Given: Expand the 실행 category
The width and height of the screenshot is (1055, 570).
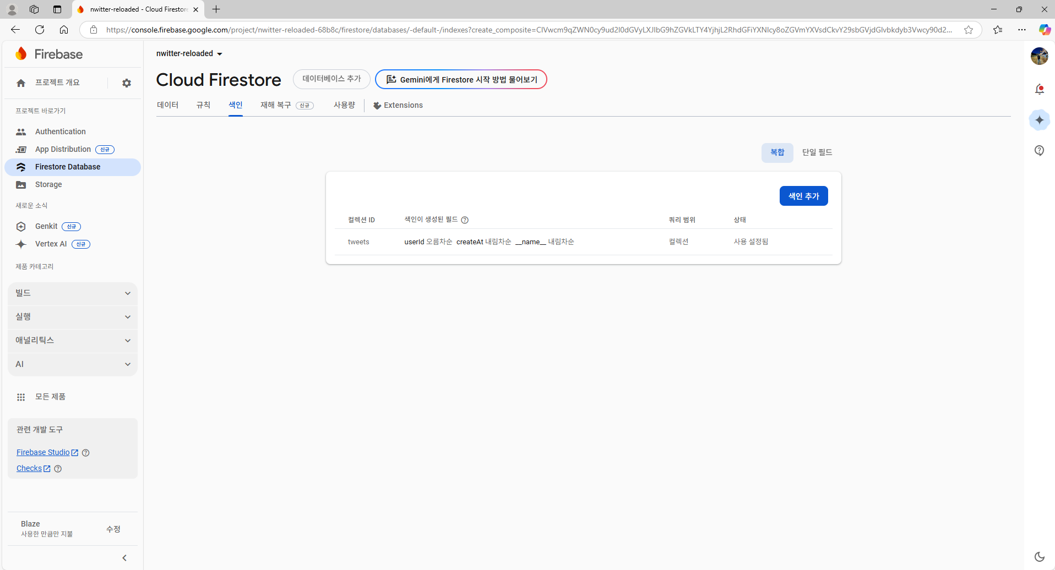Looking at the screenshot, I should (73, 317).
